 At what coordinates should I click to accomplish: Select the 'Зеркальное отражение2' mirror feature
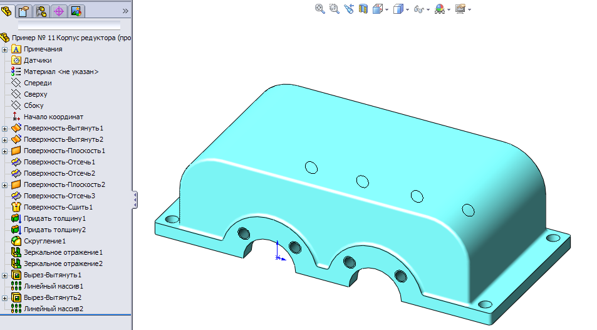[63, 263]
